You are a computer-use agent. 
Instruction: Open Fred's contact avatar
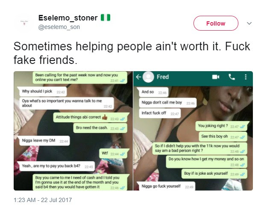148,77
